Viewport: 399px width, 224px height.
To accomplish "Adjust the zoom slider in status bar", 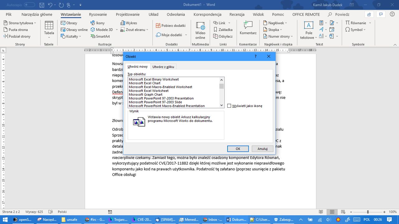I will pyautogui.click(x=368, y=212).
